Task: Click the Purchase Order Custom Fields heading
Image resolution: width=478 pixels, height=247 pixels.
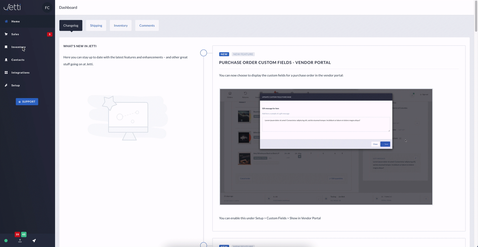Action: [275, 62]
